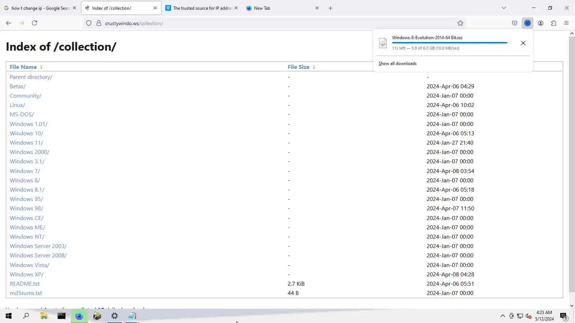
Task: Open the Windows XP/ folder link
Action: (27, 274)
